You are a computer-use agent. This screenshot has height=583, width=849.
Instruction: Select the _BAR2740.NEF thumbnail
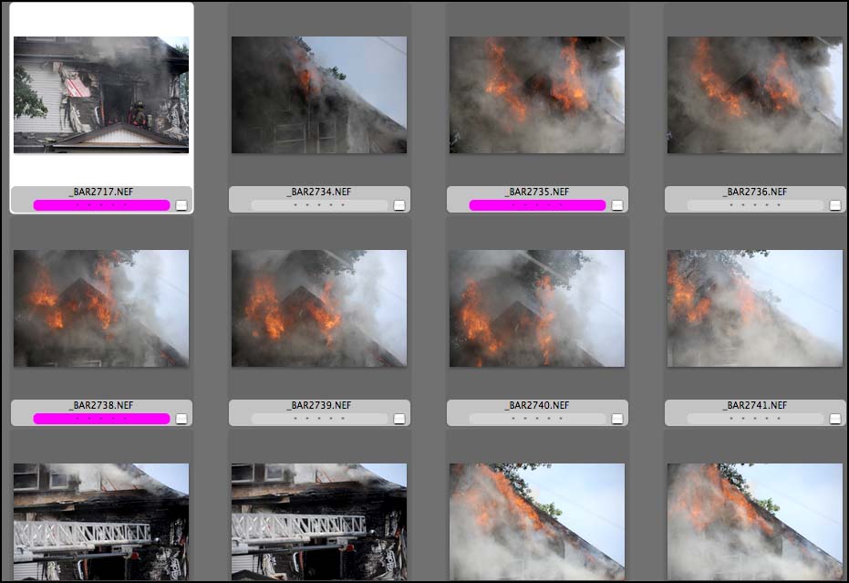(x=536, y=308)
